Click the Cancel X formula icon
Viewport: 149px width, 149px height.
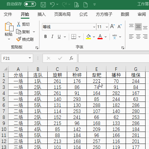click(49, 58)
